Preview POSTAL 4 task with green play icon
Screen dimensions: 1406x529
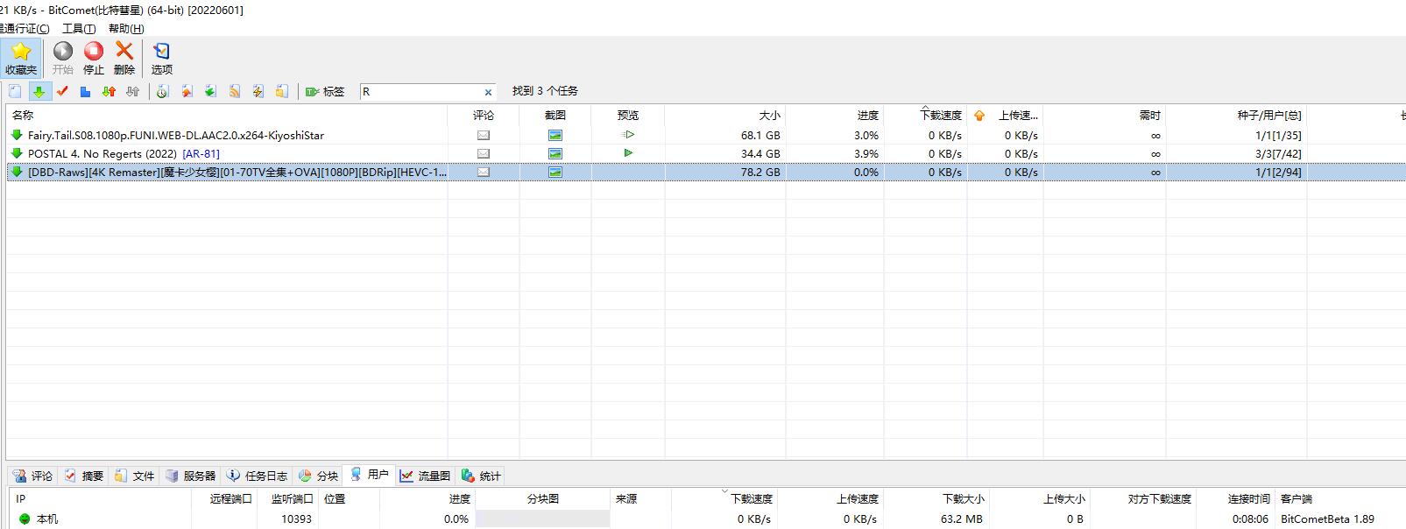(x=628, y=152)
